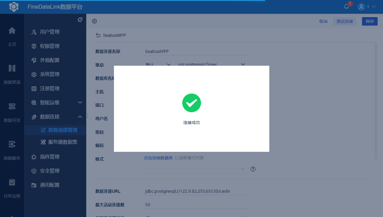Open the user account dropdown arrow
383x217 pixels.
pos(374,6)
